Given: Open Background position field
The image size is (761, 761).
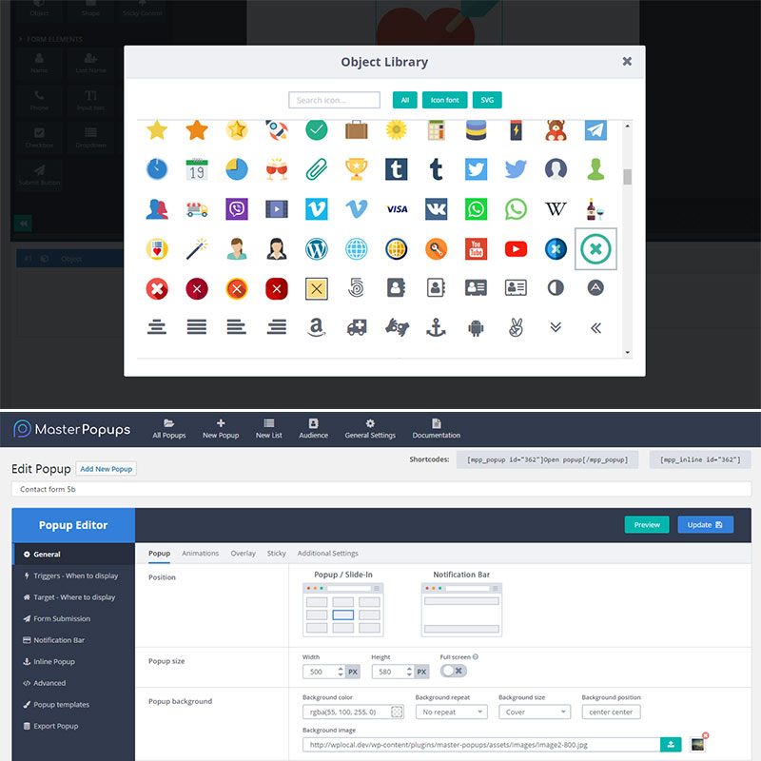Looking at the screenshot, I should click(611, 712).
